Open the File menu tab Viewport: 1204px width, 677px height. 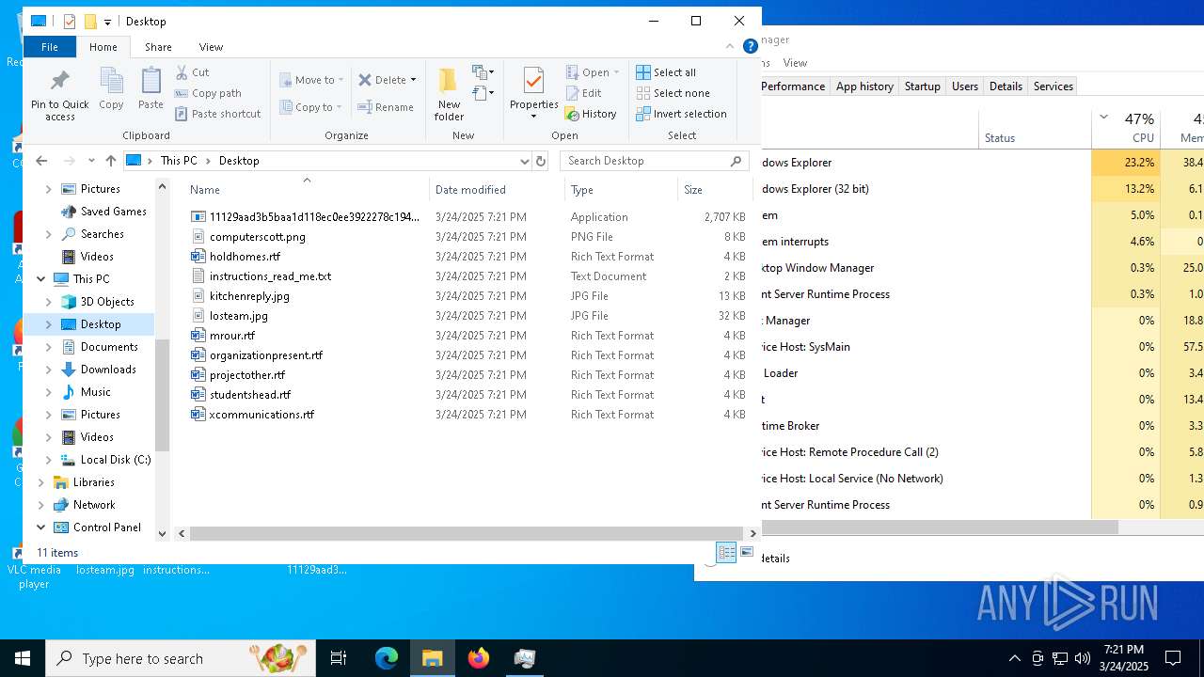pyautogui.click(x=50, y=47)
